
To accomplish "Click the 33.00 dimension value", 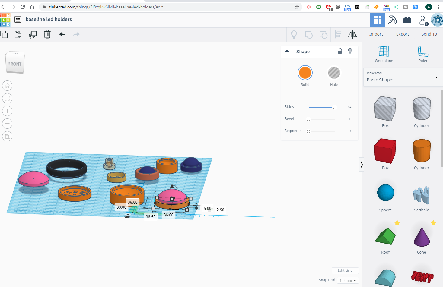I will (x=121, y=207).
